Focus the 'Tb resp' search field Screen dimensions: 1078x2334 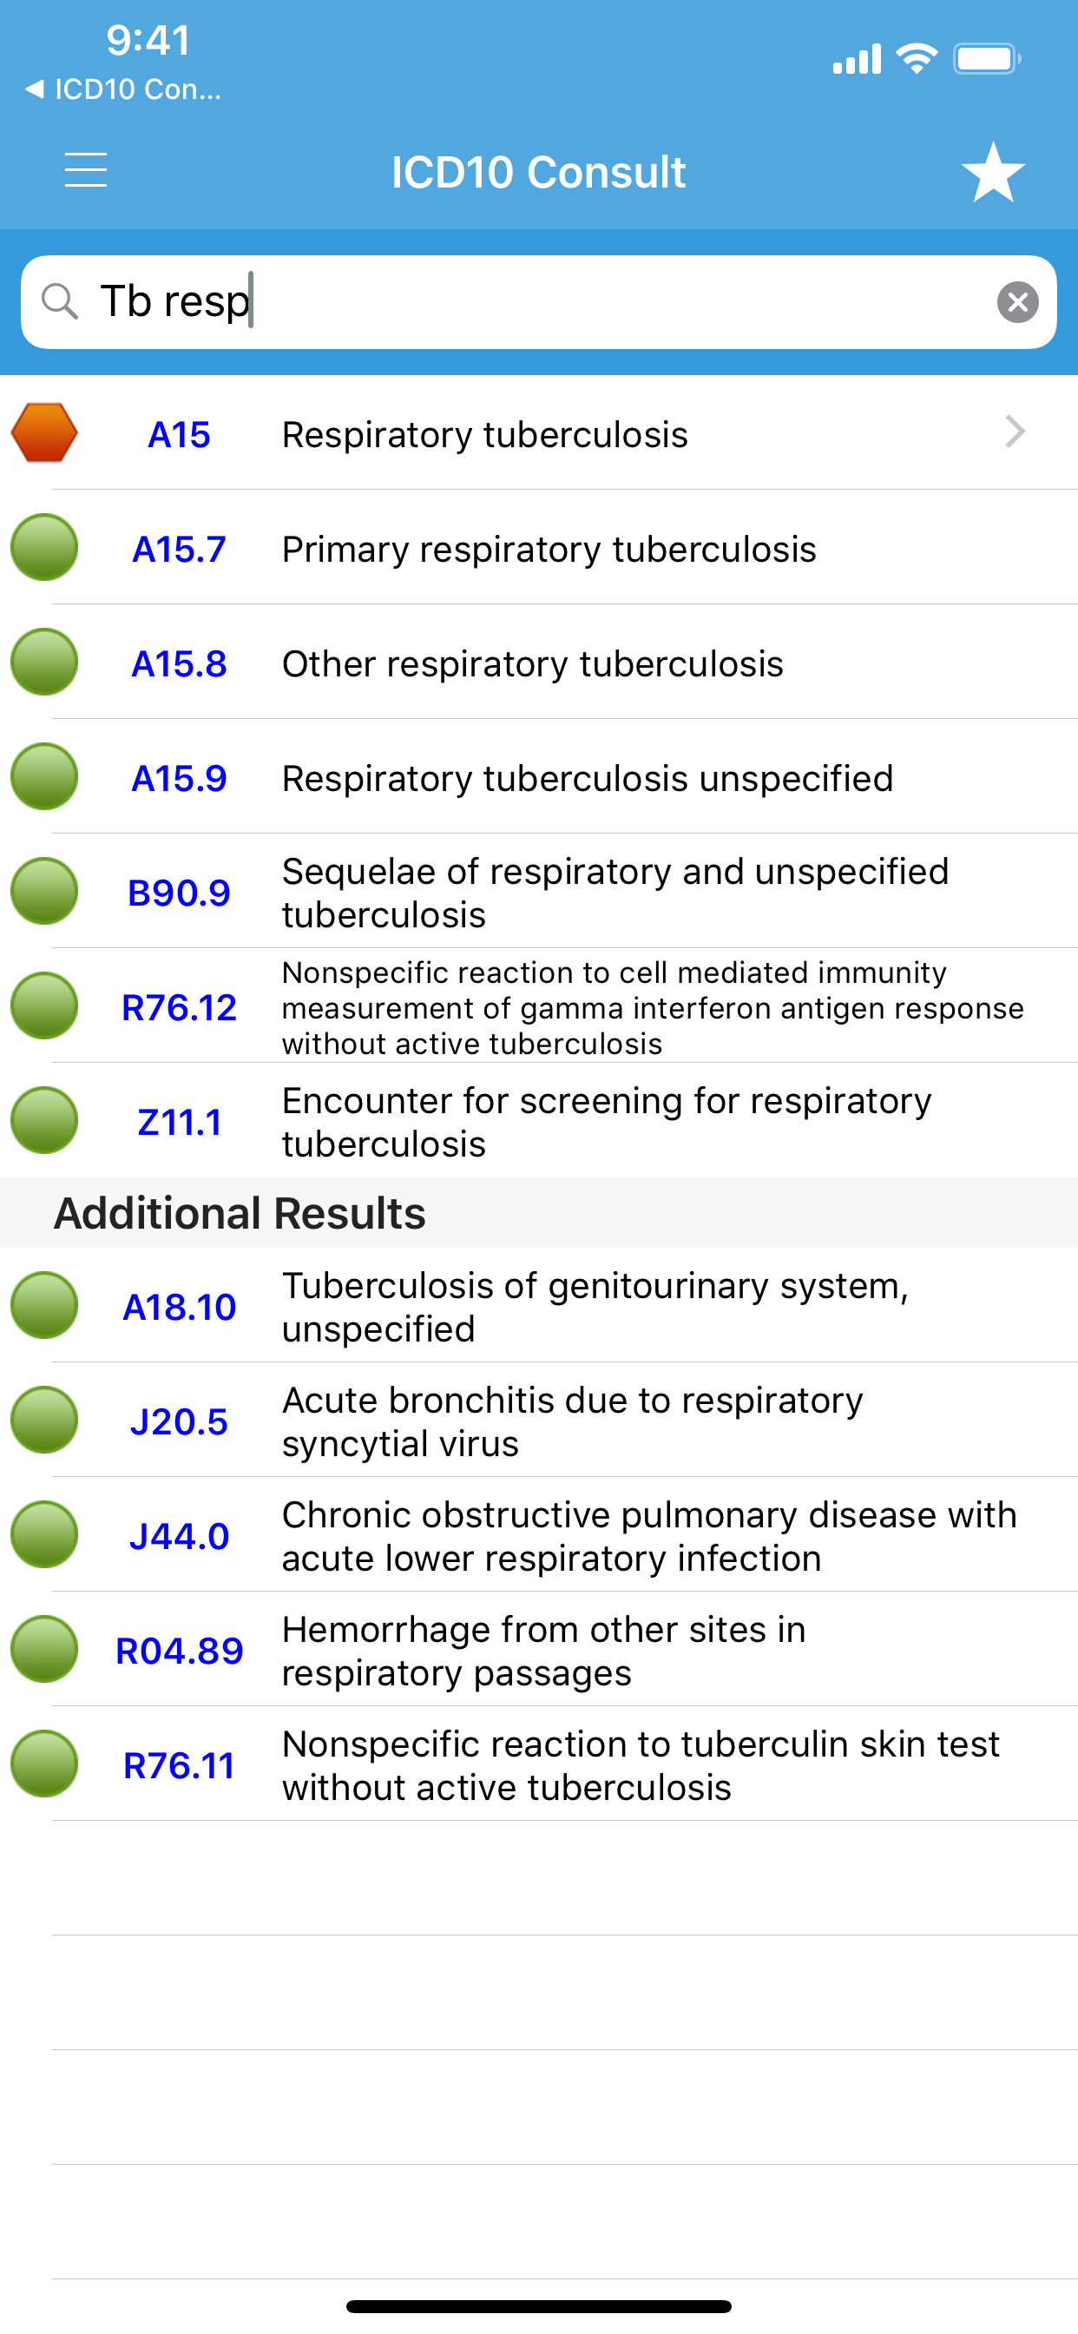click(x=539, y=301)
